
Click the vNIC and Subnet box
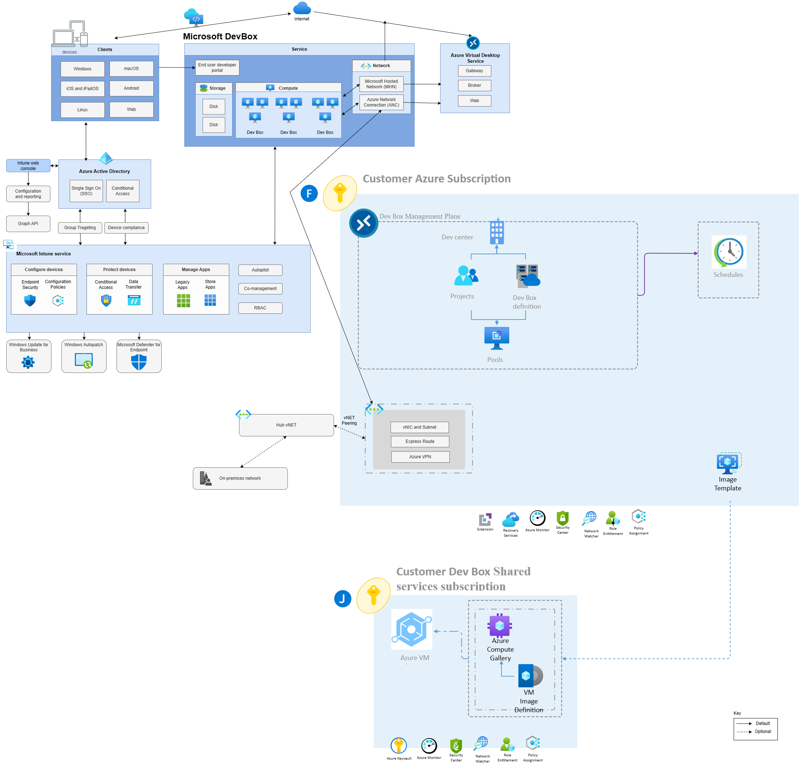419,427
